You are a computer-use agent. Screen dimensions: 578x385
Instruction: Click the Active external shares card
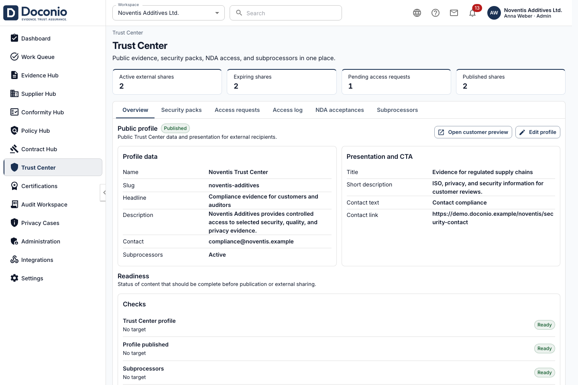coord(167,82)
